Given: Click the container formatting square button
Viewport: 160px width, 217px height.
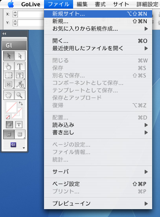Looking at the screenshot, I should [x=9, y=125].
